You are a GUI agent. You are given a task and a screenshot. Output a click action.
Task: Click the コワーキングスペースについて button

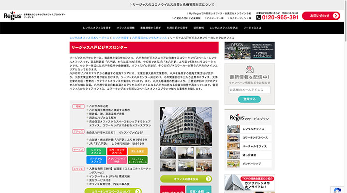point(113,191)
